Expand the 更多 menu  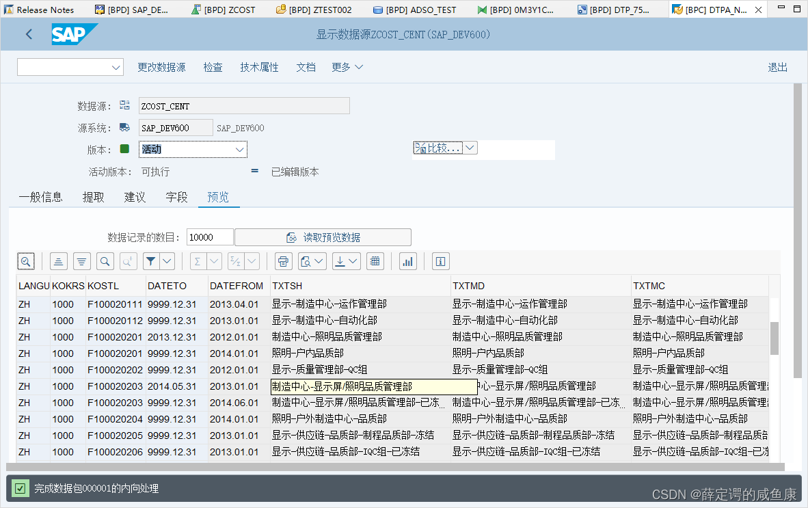(x=347, y=67)
